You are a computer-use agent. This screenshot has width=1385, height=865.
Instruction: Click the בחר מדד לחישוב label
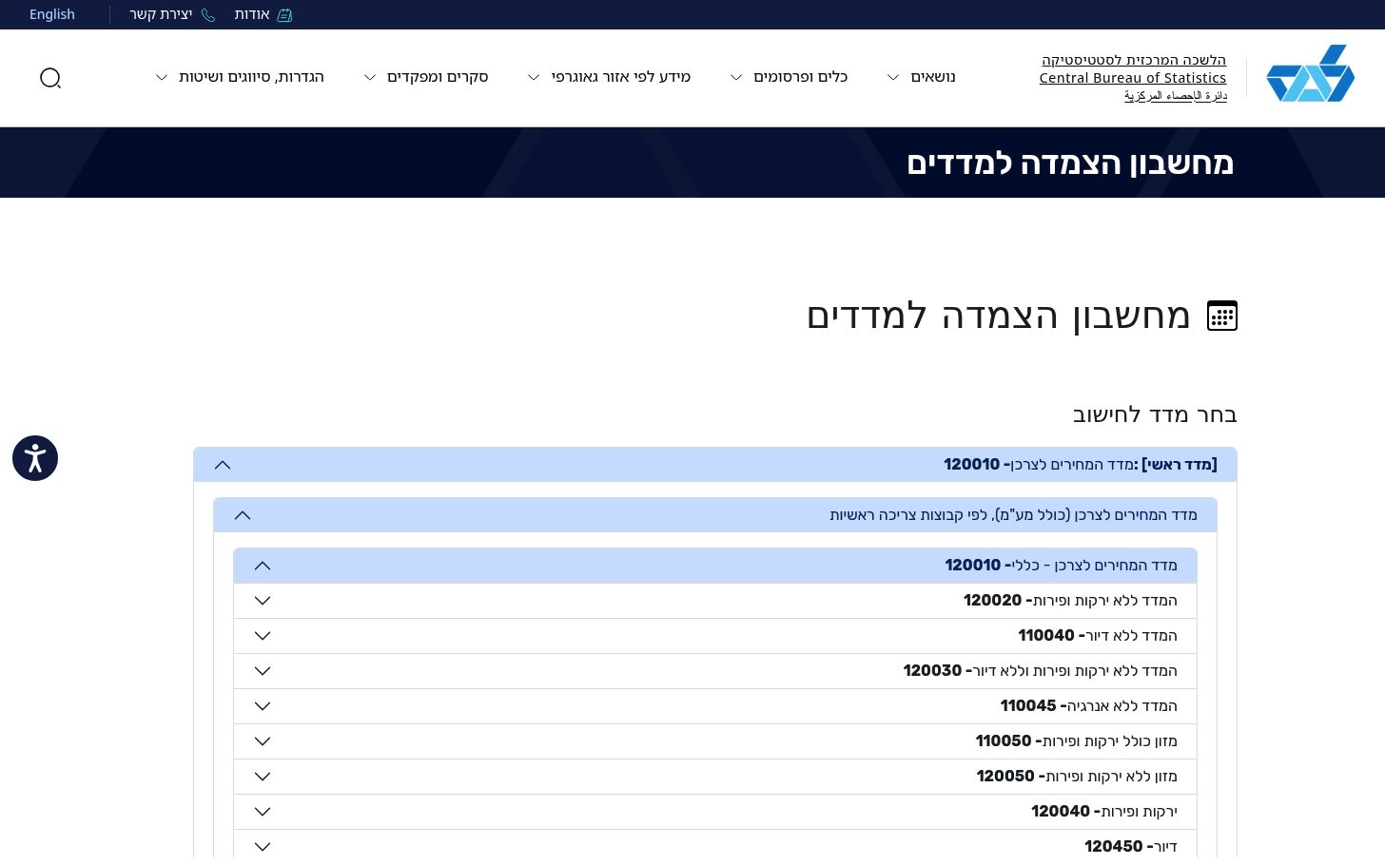1155,414
